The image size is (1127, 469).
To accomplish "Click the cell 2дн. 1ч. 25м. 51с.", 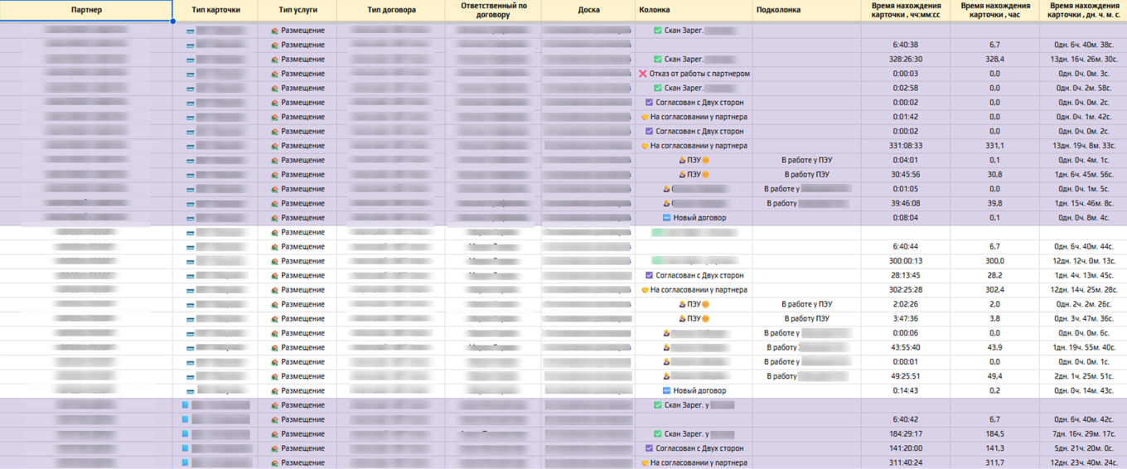I will [1083, 376].
